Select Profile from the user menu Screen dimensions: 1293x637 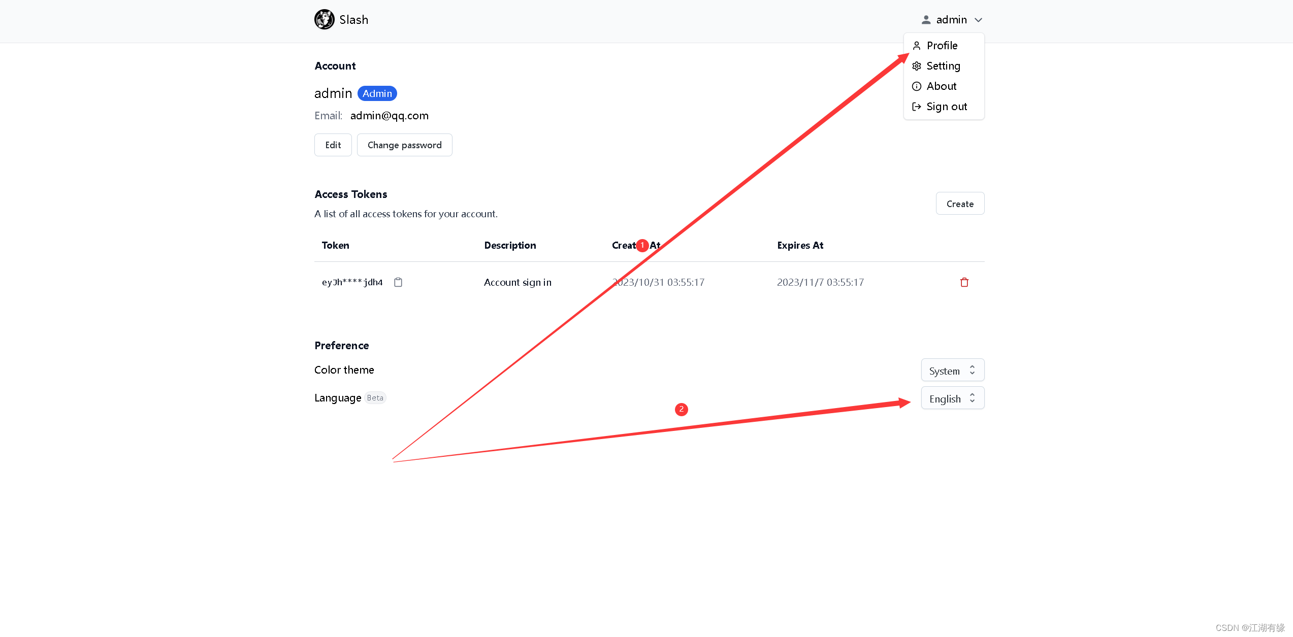click(x=942, y=45)
